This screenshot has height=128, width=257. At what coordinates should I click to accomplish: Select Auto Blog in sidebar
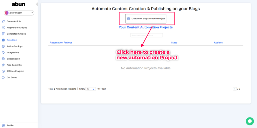(x=12, y=40)
